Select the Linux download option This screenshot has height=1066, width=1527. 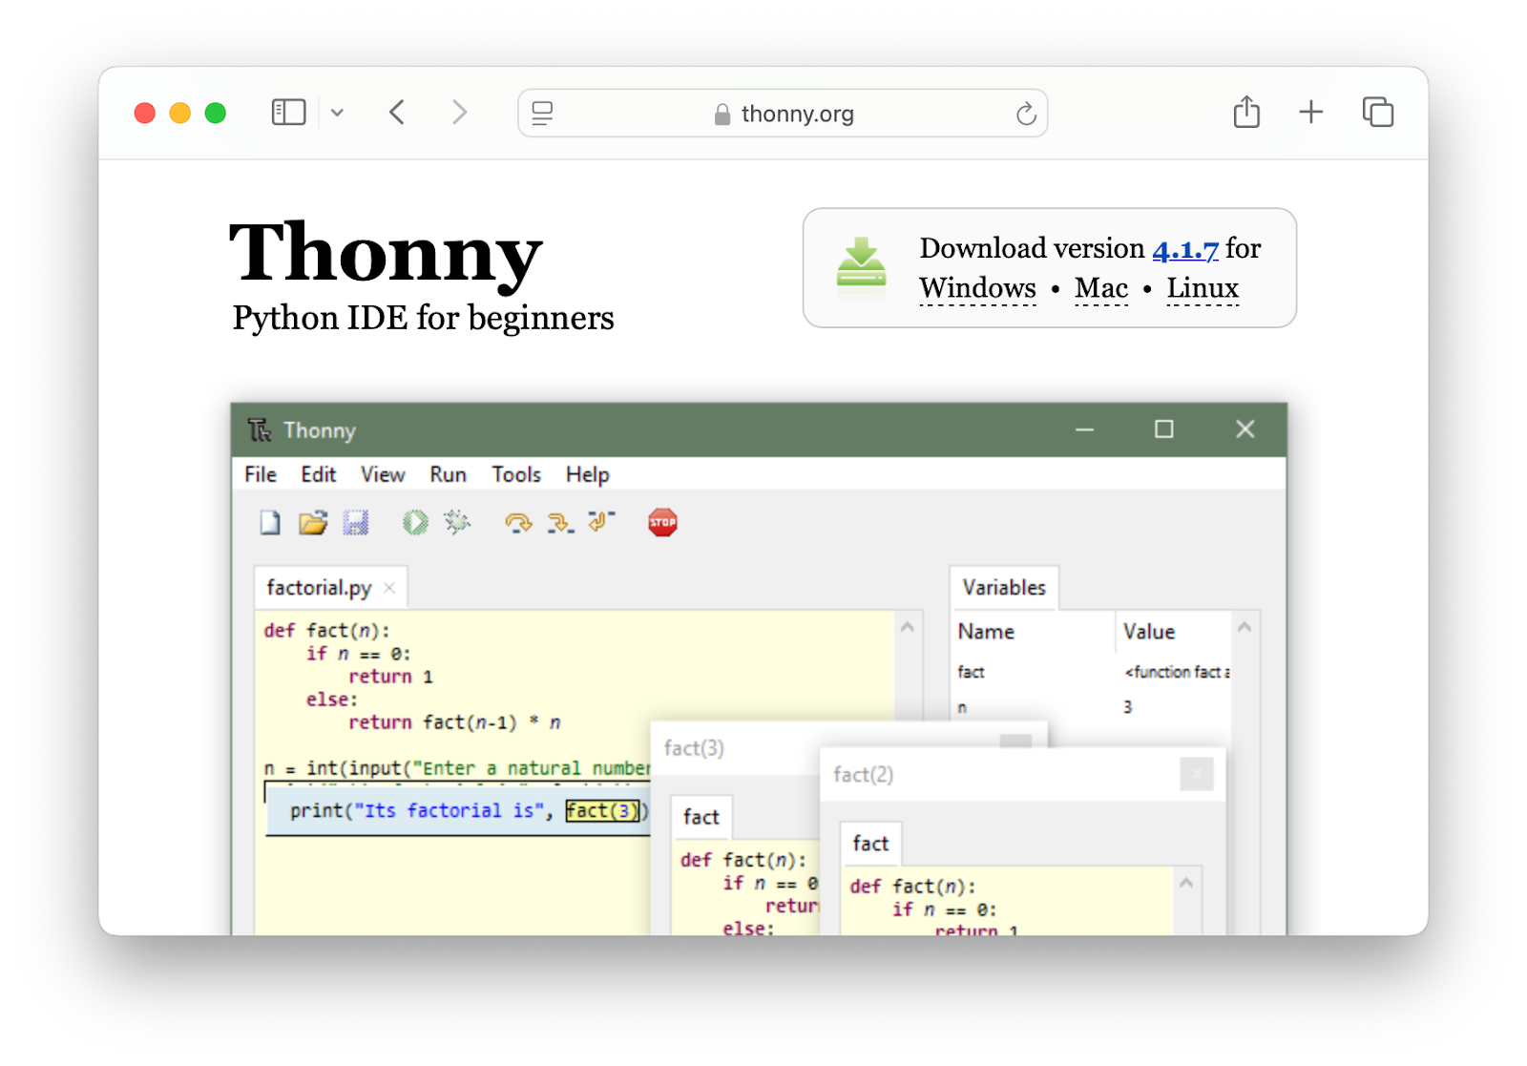[1202, 288]
